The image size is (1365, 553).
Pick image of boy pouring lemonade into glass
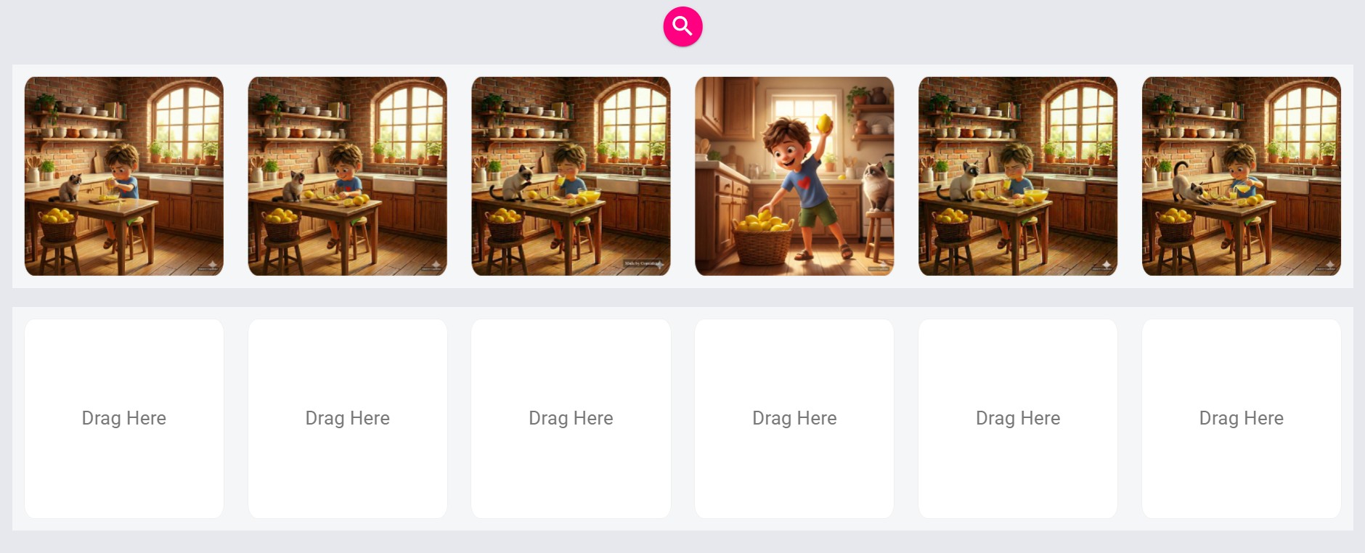1242,176
